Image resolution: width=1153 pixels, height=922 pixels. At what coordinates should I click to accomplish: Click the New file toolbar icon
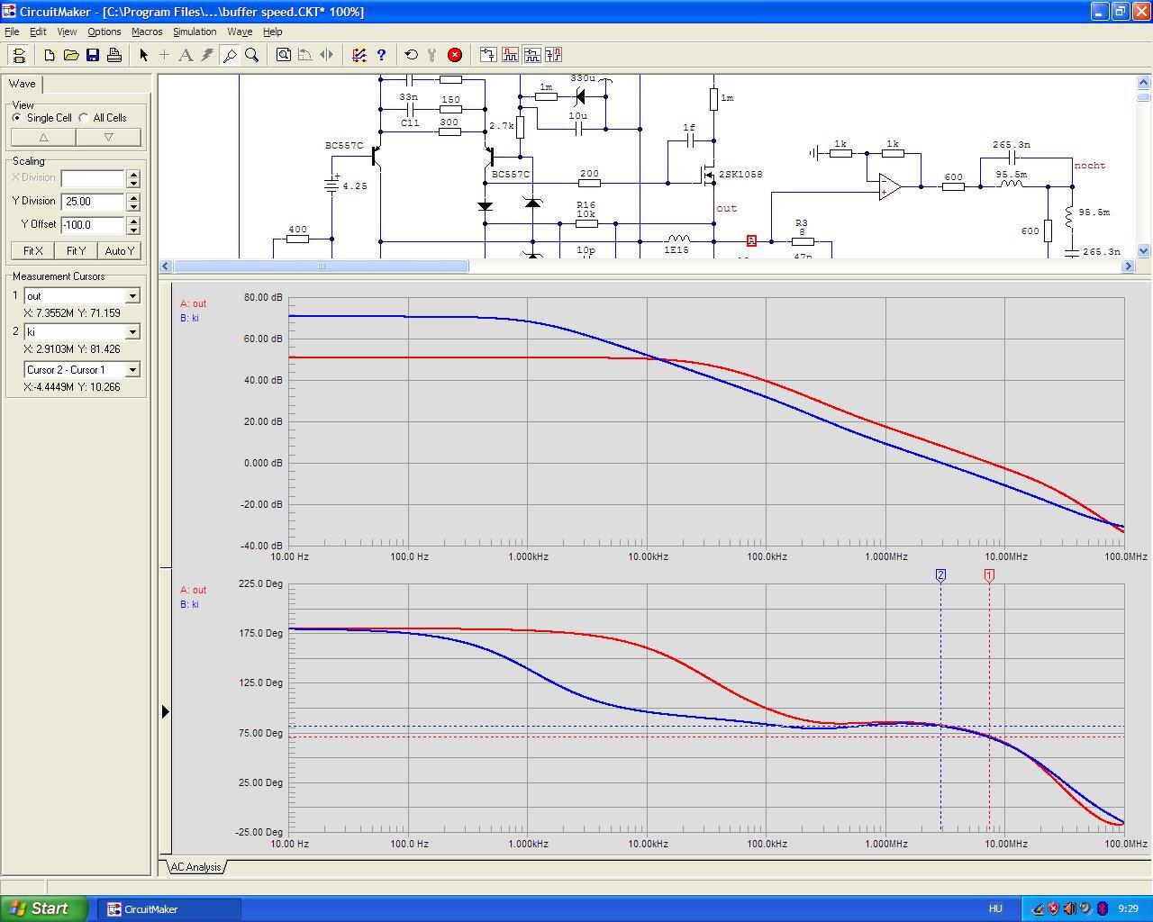point(50,55)
